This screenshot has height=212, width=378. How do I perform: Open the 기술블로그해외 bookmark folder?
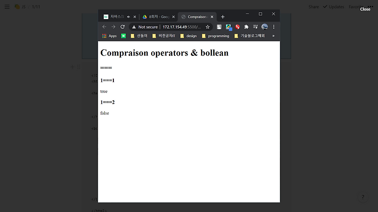249,36
